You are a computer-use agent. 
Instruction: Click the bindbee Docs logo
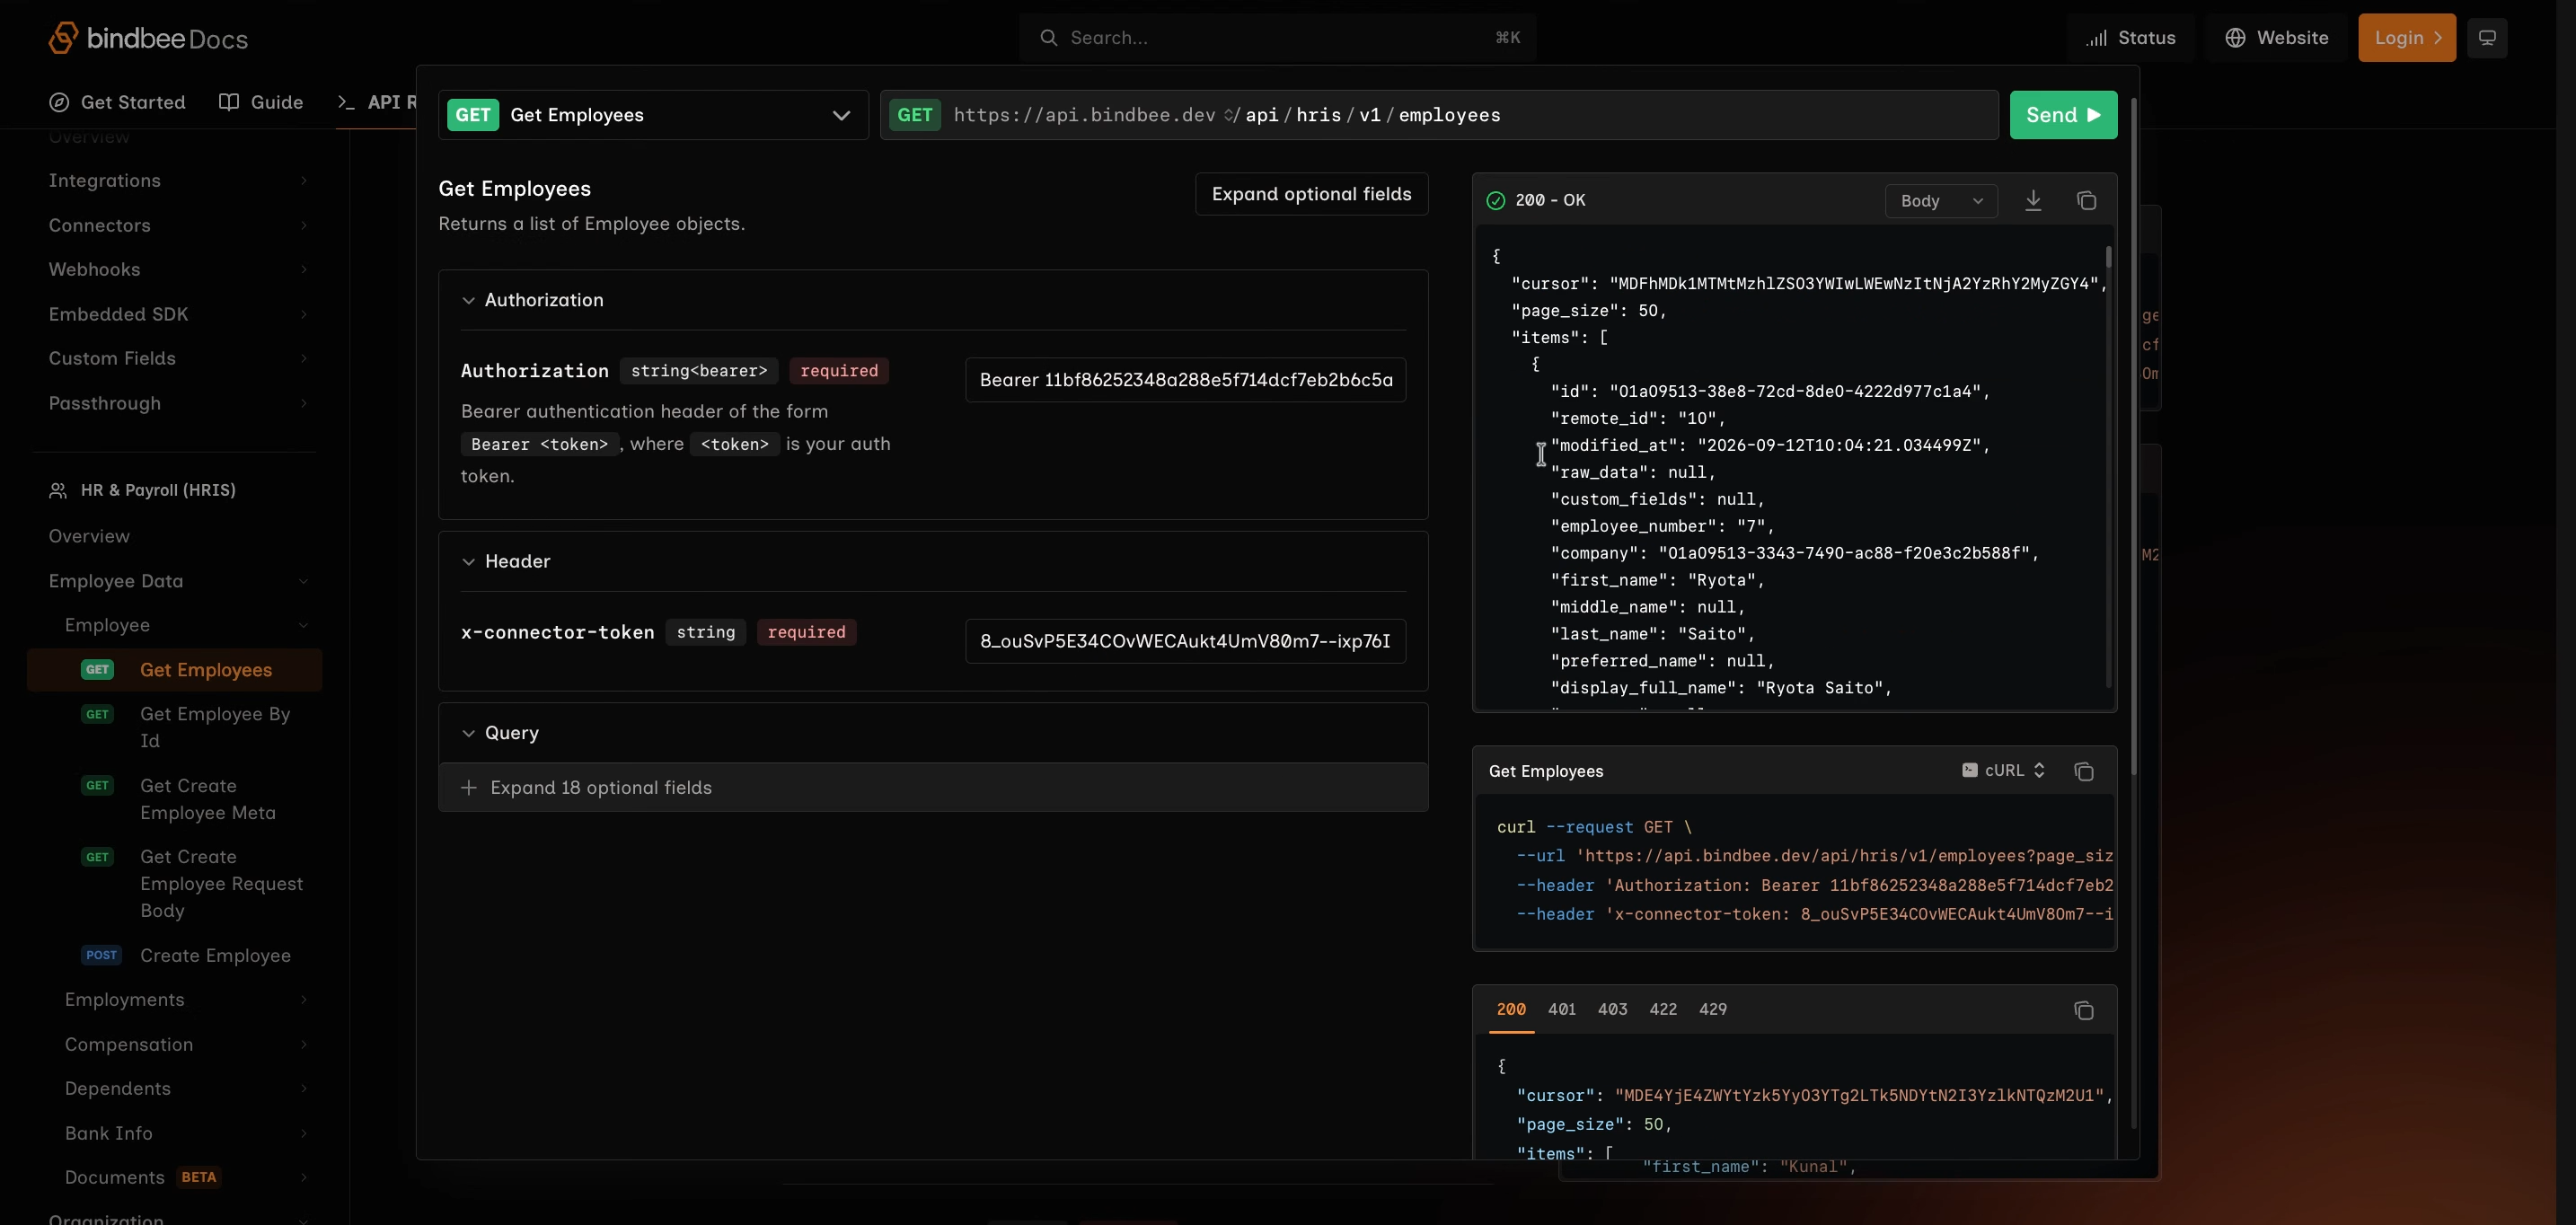[x=148, y=38]
